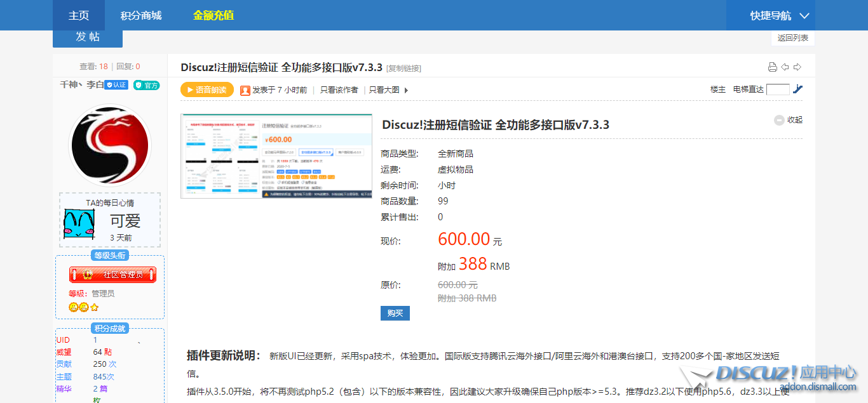Click the thread title beside 复制链接
This screenshot has height=403, width=868.
point(281,67)
